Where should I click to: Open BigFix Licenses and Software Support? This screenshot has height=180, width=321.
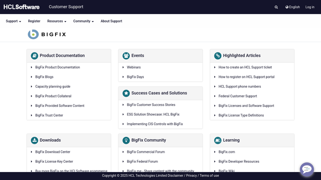(246, 105)
